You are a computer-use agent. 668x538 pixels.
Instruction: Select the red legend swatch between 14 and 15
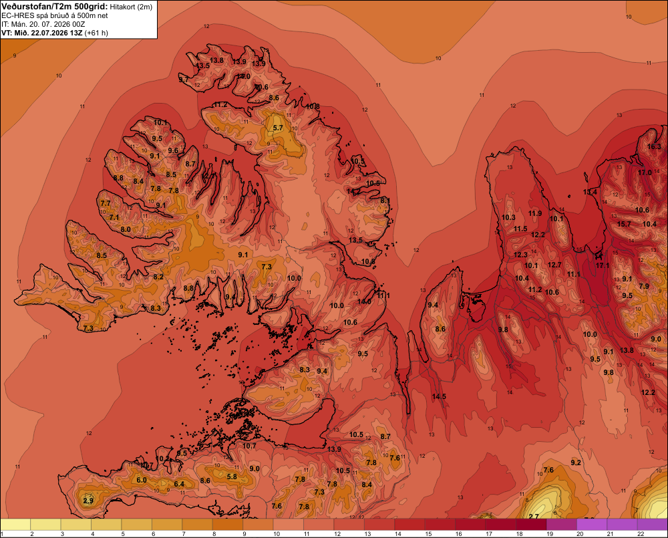click(x=410, y=525)
